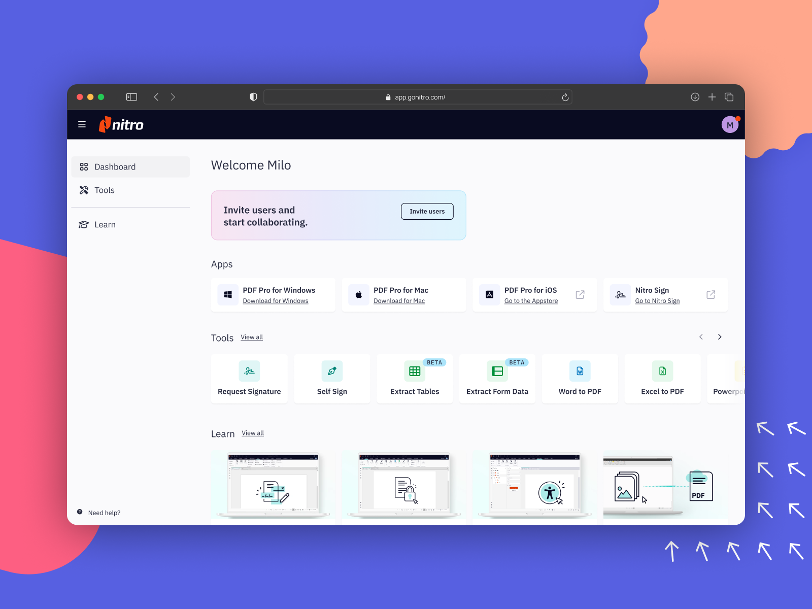Image resolution: width=812 pixels, height=609 pixels.
Task: Open the Self Sign tool
Action: pos(332,378)
